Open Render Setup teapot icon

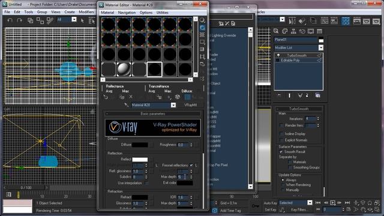click(x=357, y=21)
